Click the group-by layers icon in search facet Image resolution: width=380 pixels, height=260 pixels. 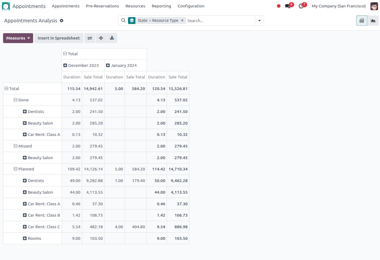(x=131, y=21)
